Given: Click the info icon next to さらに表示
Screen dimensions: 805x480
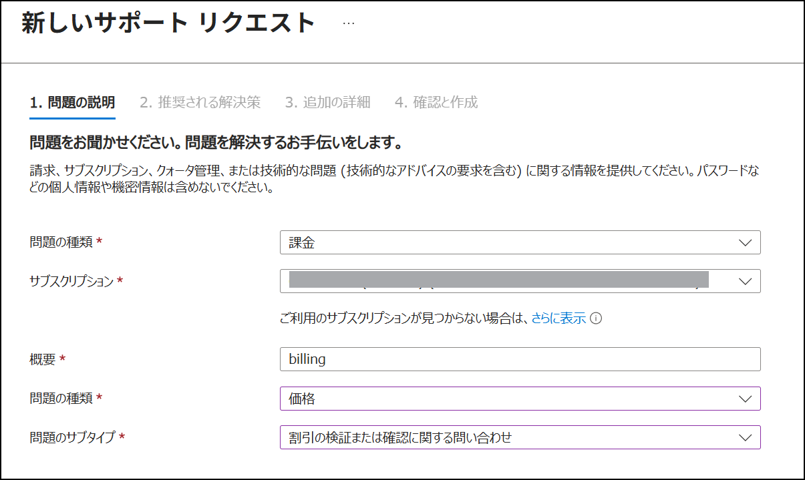Looking at the screenshot, I should [597, 318].
